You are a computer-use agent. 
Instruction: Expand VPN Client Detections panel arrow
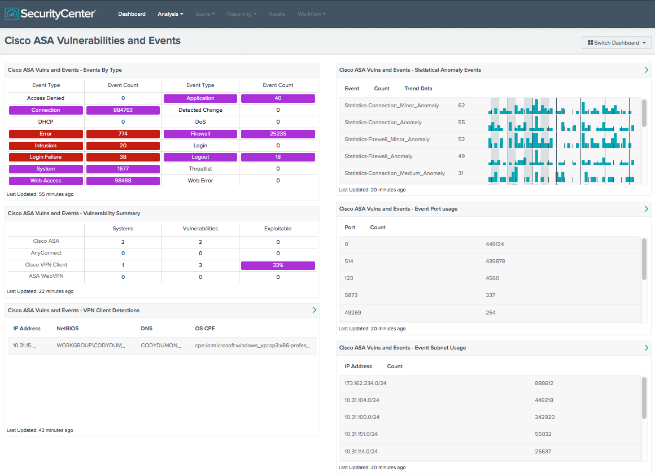pos(315,310)
